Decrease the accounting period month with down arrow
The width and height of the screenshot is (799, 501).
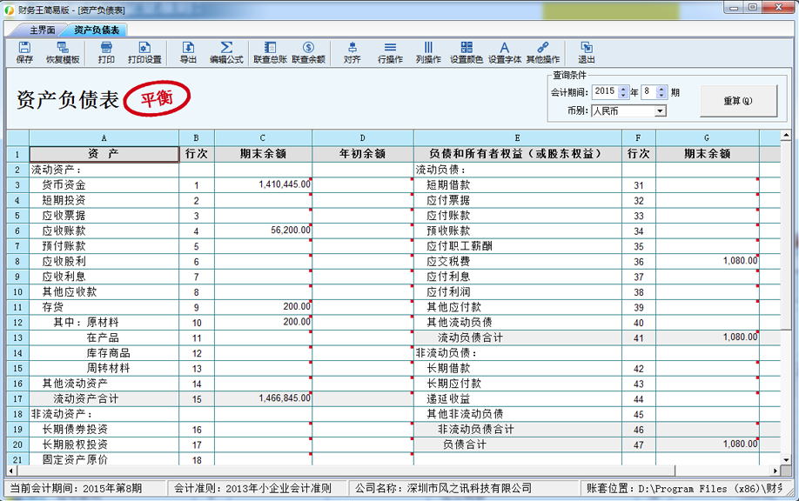661,96
